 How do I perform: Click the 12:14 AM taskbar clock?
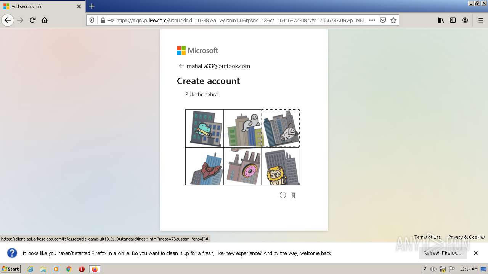[469, 269]
